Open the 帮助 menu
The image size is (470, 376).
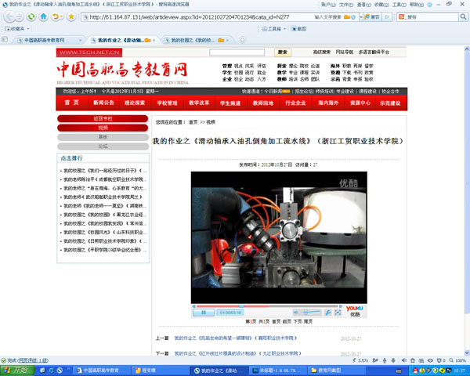(417, 5)
